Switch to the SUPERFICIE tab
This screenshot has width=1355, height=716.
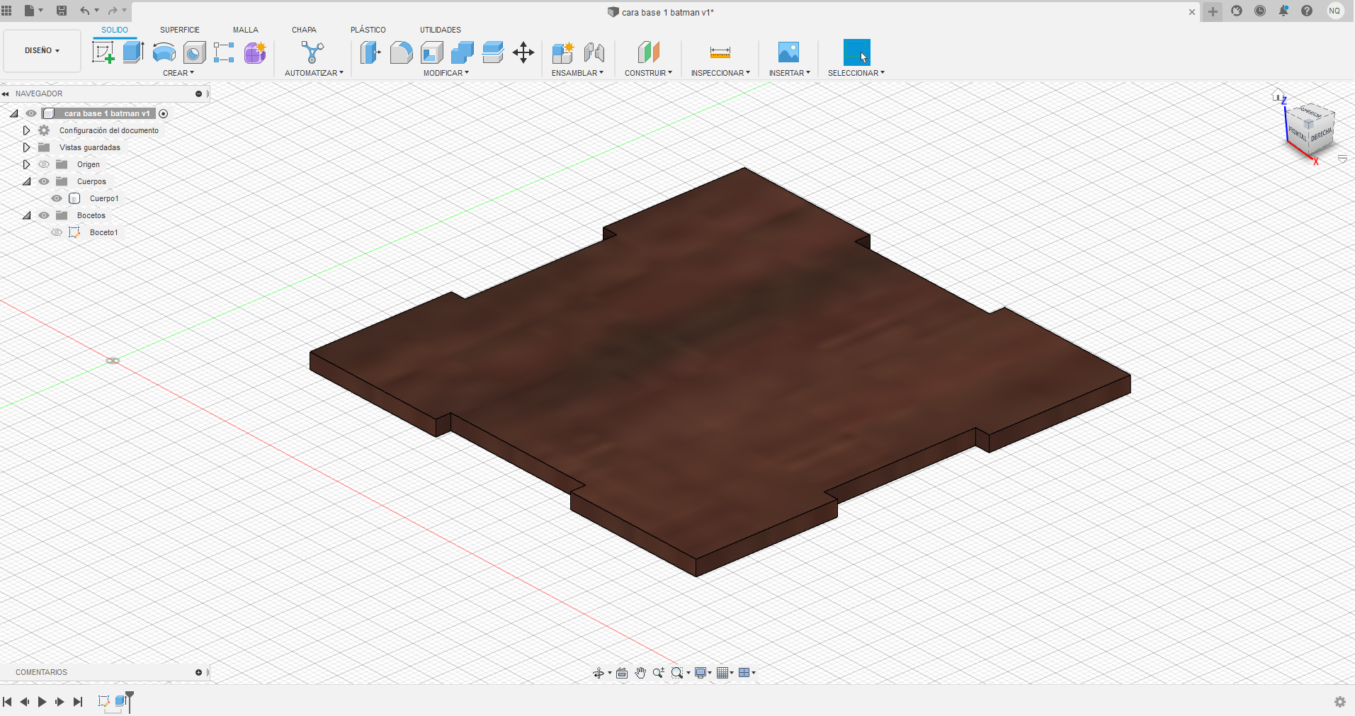point(179,30)
